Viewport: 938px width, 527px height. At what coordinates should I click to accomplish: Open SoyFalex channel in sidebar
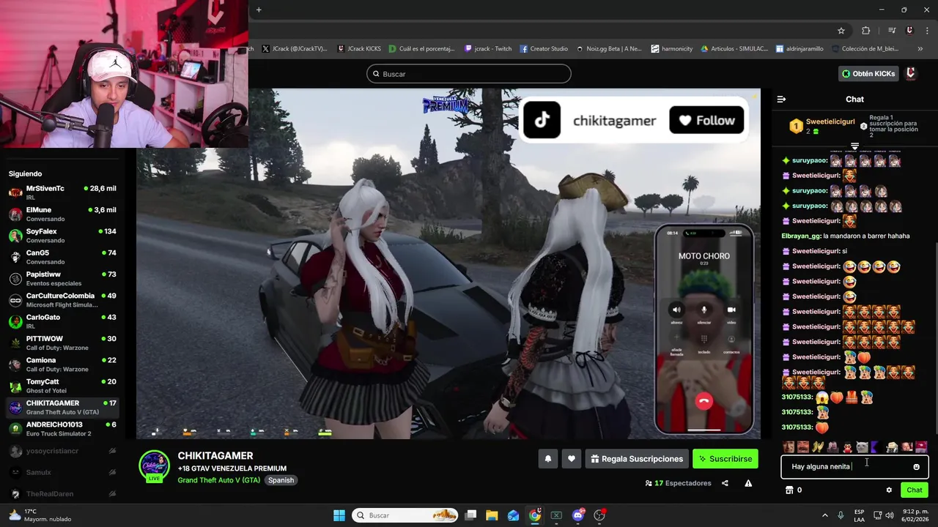tap(62, 236)
